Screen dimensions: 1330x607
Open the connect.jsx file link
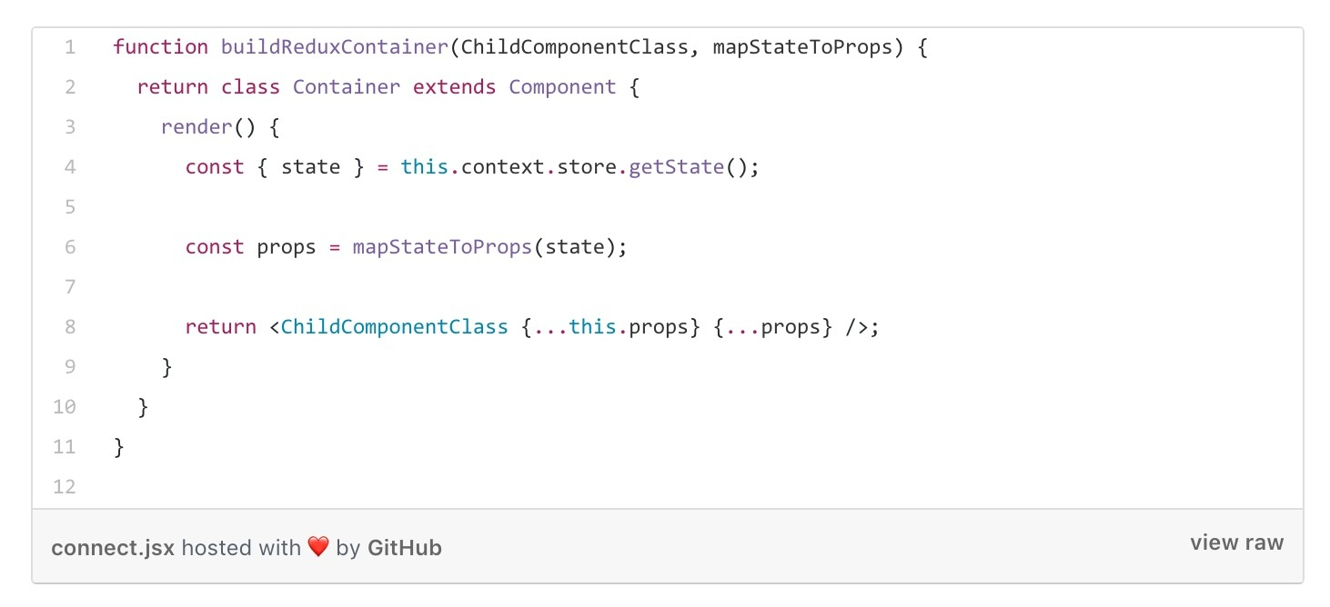[x=113, y=548]
